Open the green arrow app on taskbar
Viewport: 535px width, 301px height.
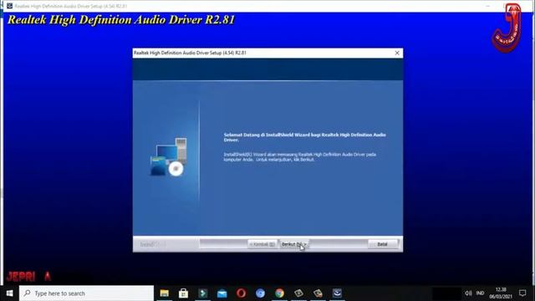(202, 293)
